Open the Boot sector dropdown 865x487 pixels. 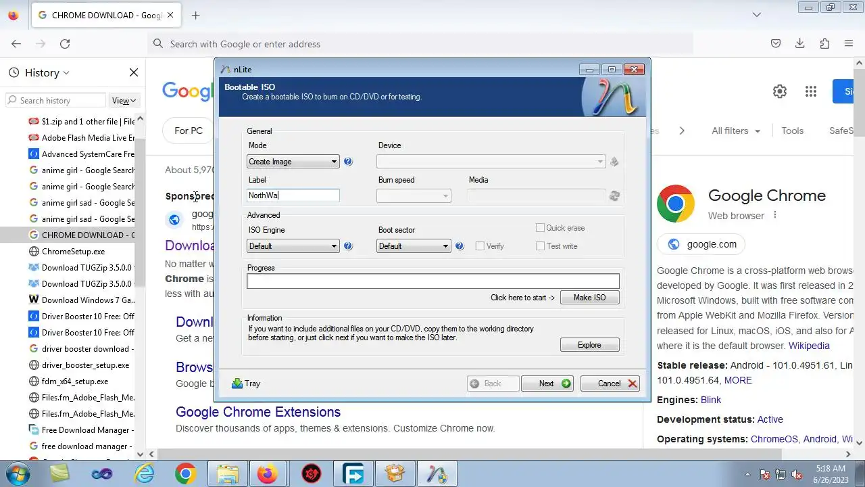(x=414, y=246)
